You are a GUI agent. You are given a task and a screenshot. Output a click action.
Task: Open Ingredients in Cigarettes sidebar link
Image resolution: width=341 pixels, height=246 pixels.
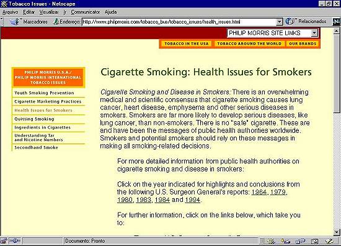42,127
